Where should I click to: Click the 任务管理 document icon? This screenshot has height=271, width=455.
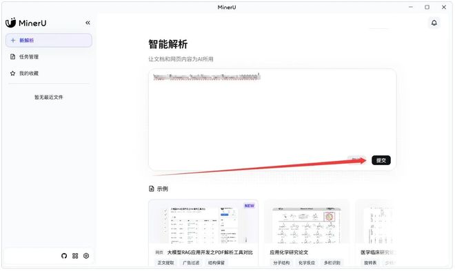click(x=13, y=57)
